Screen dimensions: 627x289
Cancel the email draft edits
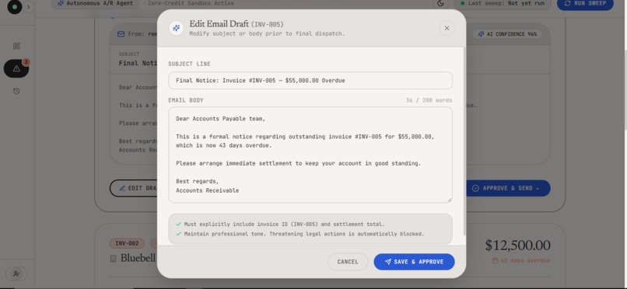point(348,262)
